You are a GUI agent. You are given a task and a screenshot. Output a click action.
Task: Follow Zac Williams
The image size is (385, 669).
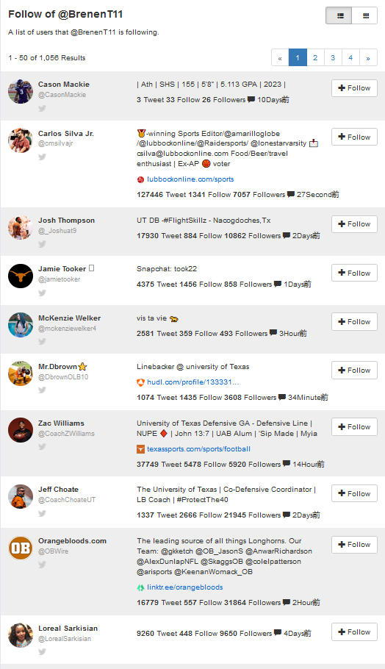coord(354,426)
